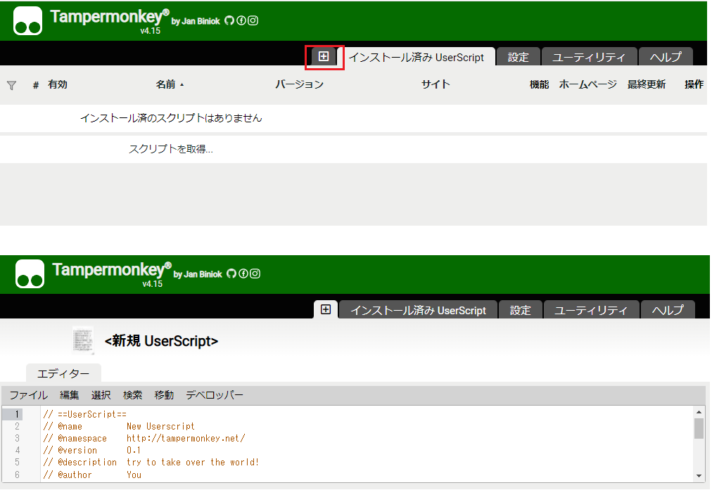Screen dimensions: 712x490
Task: Click the ホームページ column header
Action: (587, 84)
